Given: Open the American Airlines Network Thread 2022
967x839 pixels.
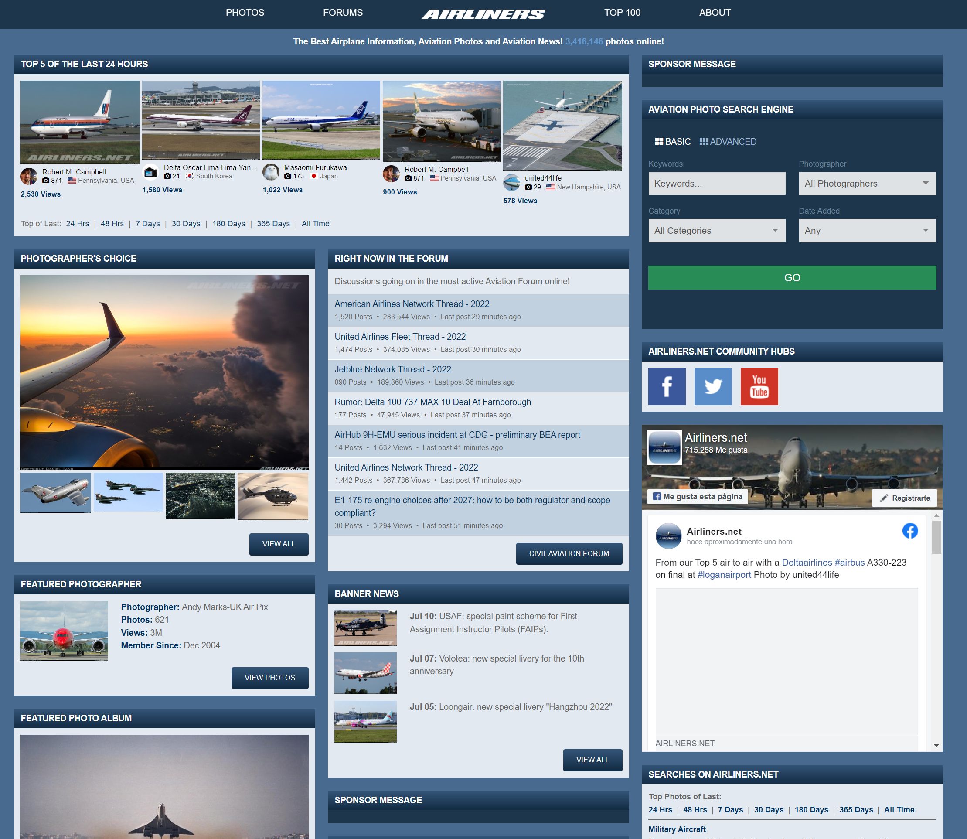Looking at the screenshot, I should (x=412, y=304).
